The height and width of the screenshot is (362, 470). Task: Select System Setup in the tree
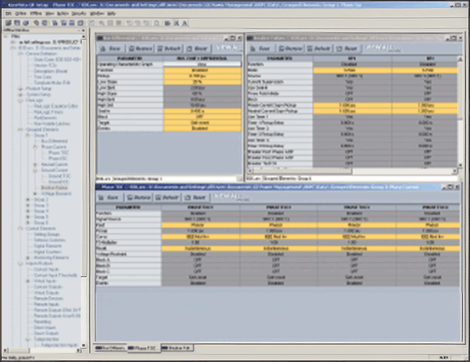[39, 94]
